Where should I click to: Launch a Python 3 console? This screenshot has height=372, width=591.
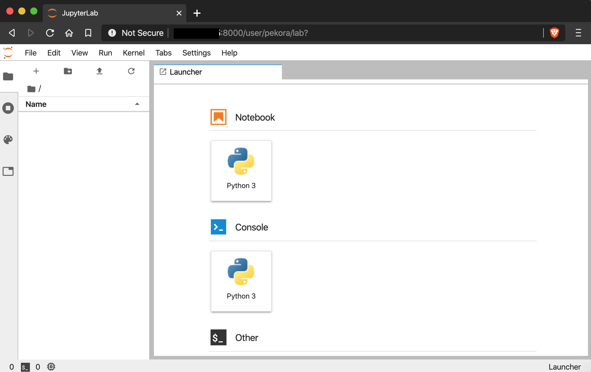click(241, 281)
